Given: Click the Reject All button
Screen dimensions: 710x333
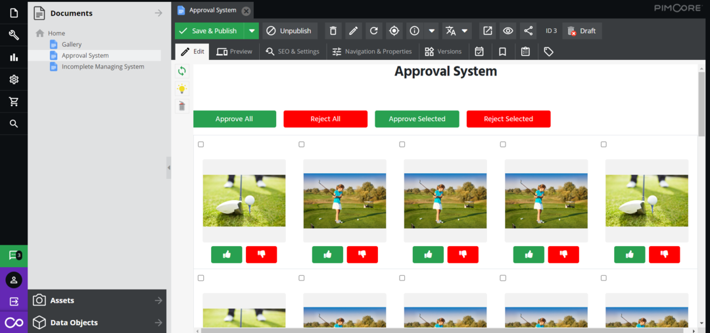Looking at the screenshot, I should click(325, 118).
